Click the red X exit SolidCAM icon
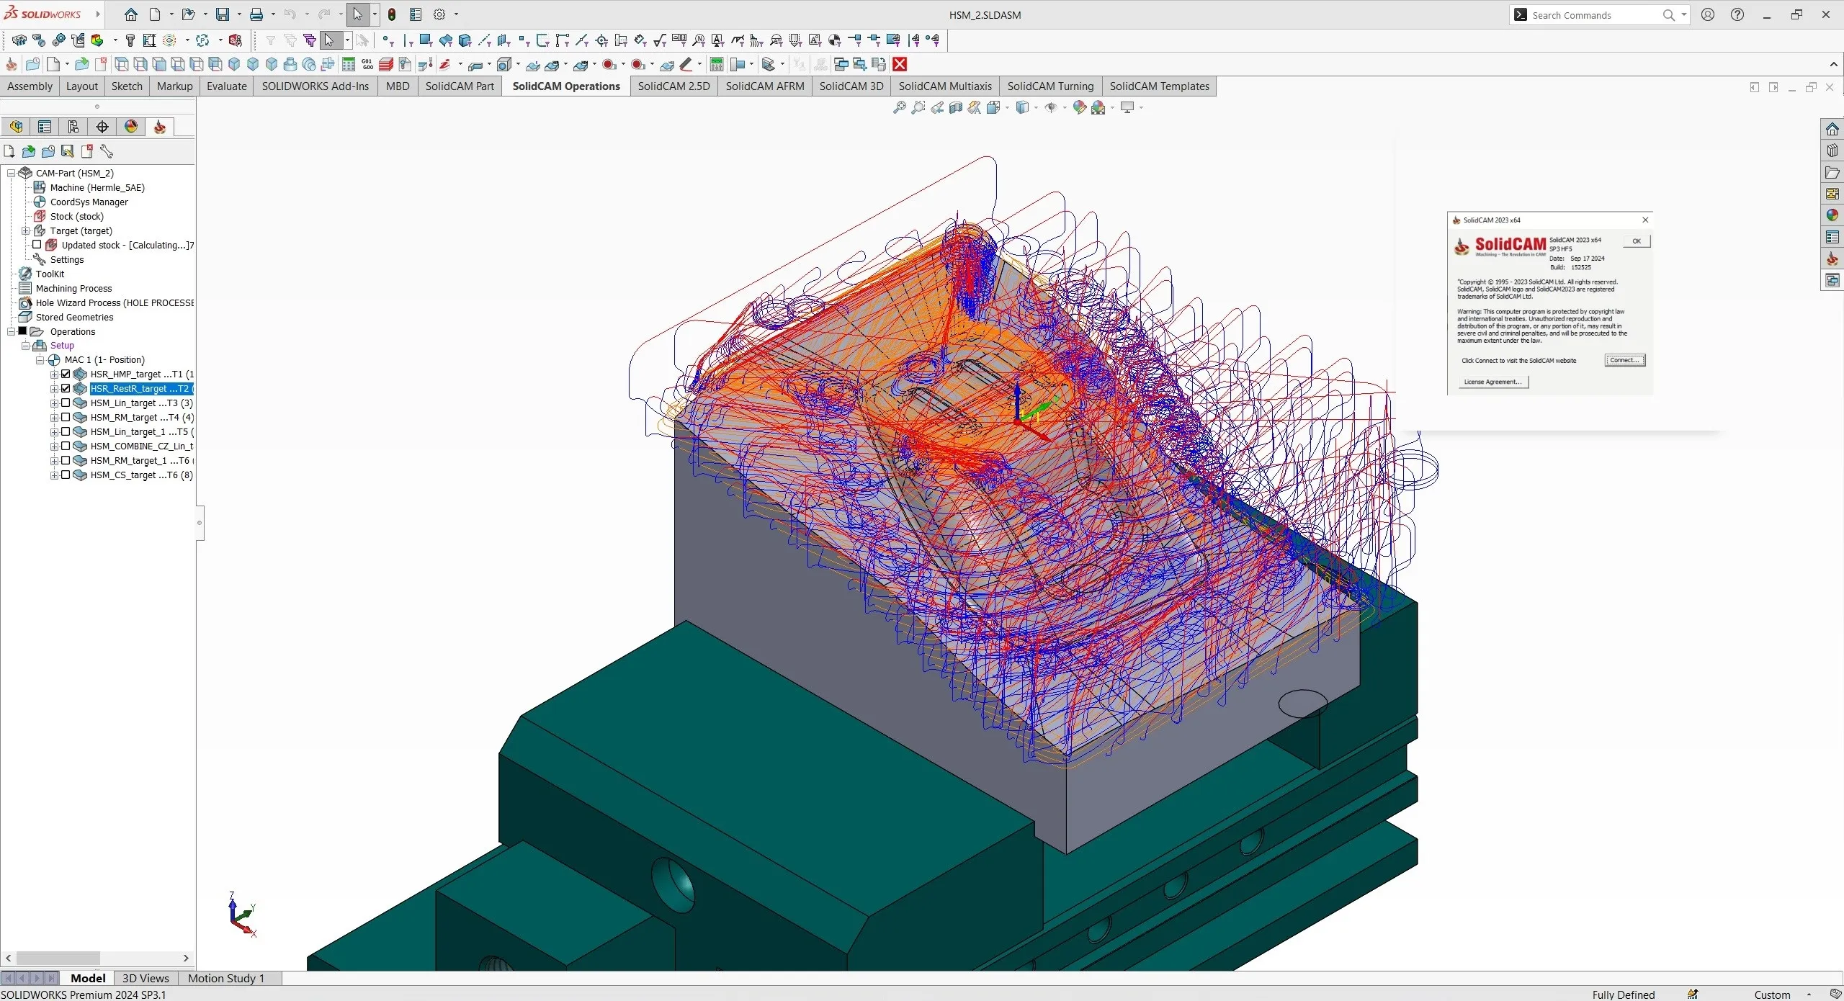This screenshot has height=1001, width=1844. pos(900,64)
